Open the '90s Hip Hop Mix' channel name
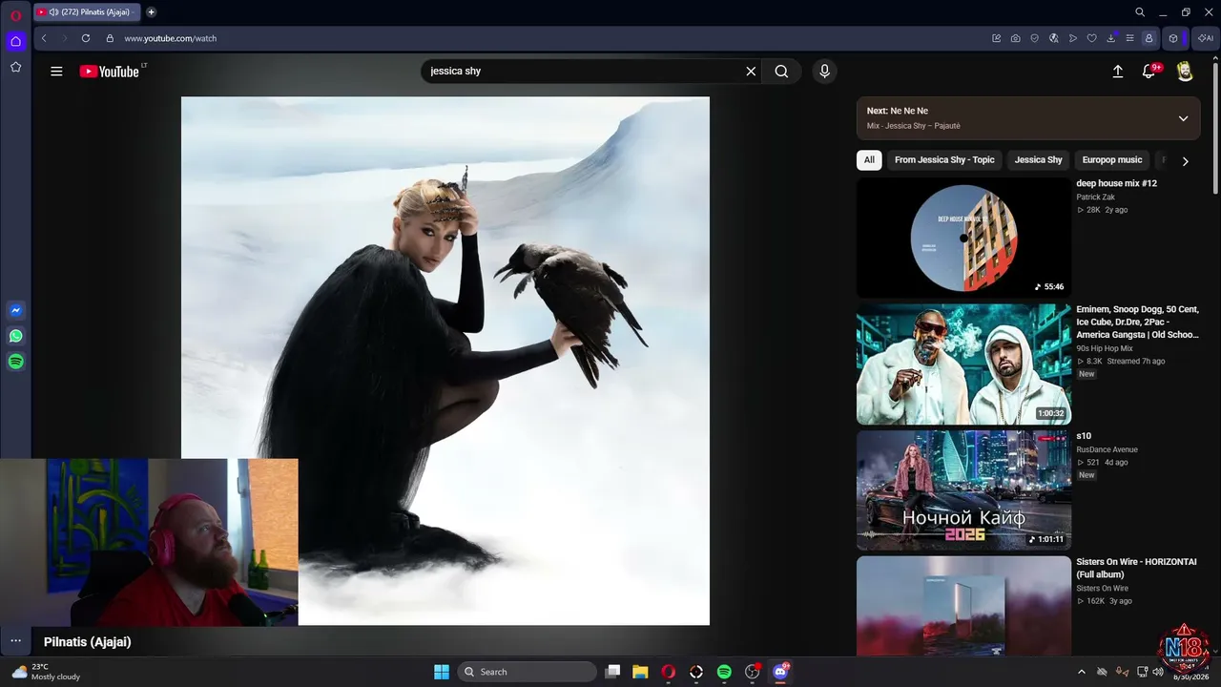This screenshot has width=1221, height=687. coord(1105,349)
